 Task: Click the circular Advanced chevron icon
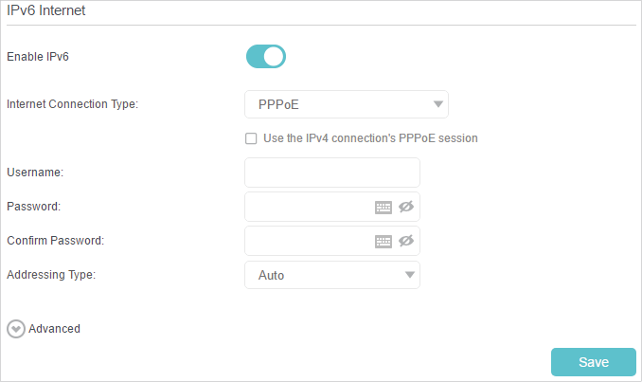click(16, 329)
